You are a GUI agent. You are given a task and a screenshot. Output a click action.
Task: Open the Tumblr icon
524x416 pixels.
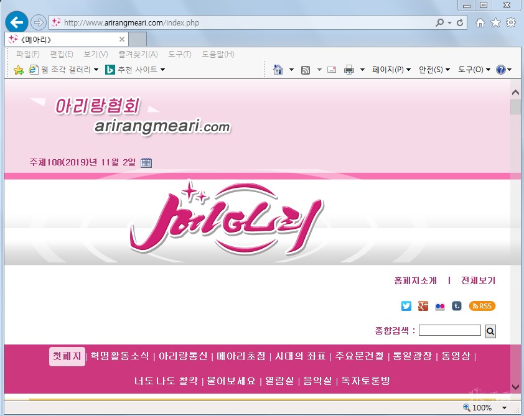click(457, 306)
